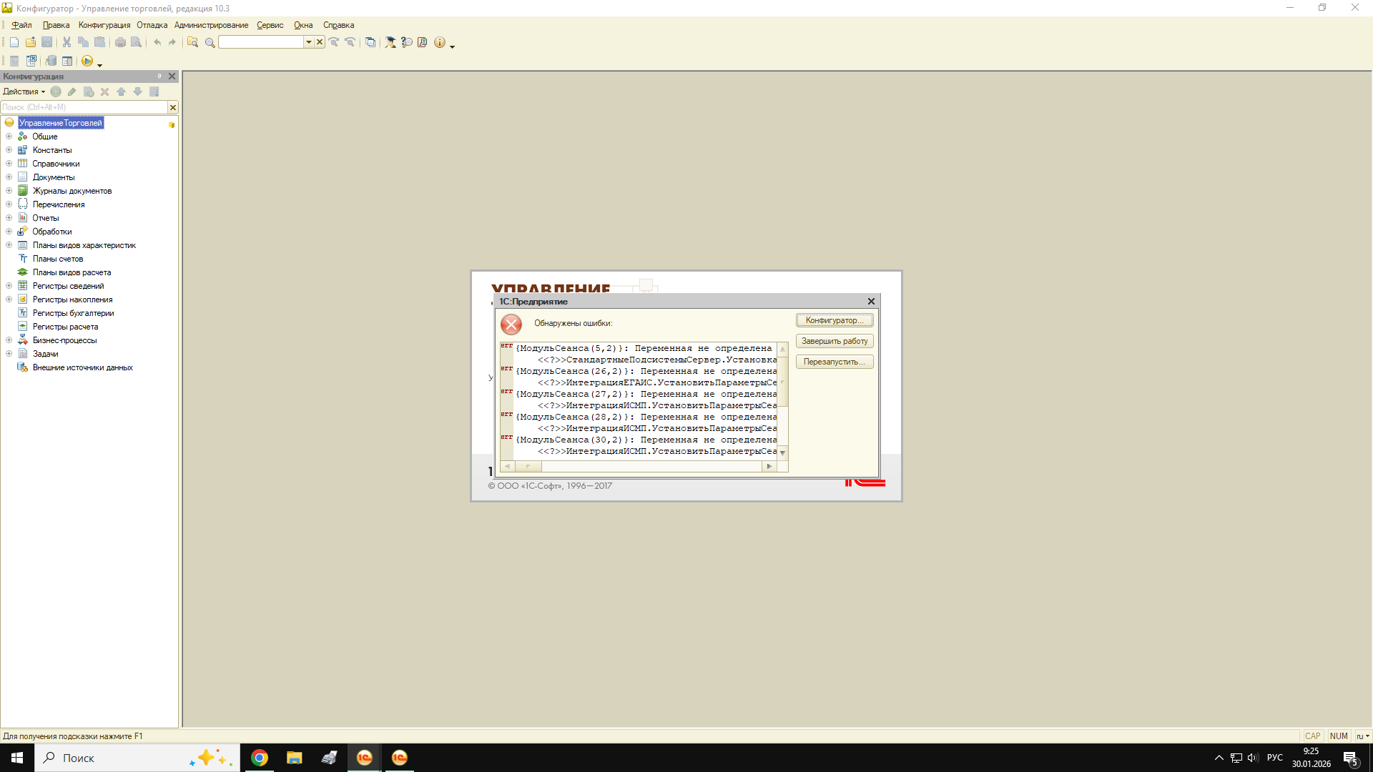This screenshot has height=772, width=1373.
Task: Click the Open file toolbar icon
Action: pos(31,42)
